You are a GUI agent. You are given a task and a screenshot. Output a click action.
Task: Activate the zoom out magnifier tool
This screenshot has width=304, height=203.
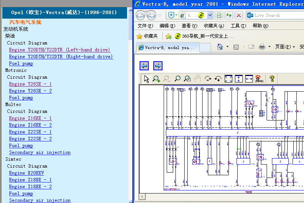167,79
